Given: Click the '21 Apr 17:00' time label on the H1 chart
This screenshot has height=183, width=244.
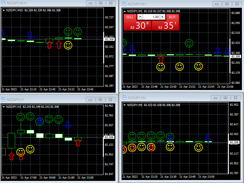Looking at the screenshot, I should (x=28, y=178).
